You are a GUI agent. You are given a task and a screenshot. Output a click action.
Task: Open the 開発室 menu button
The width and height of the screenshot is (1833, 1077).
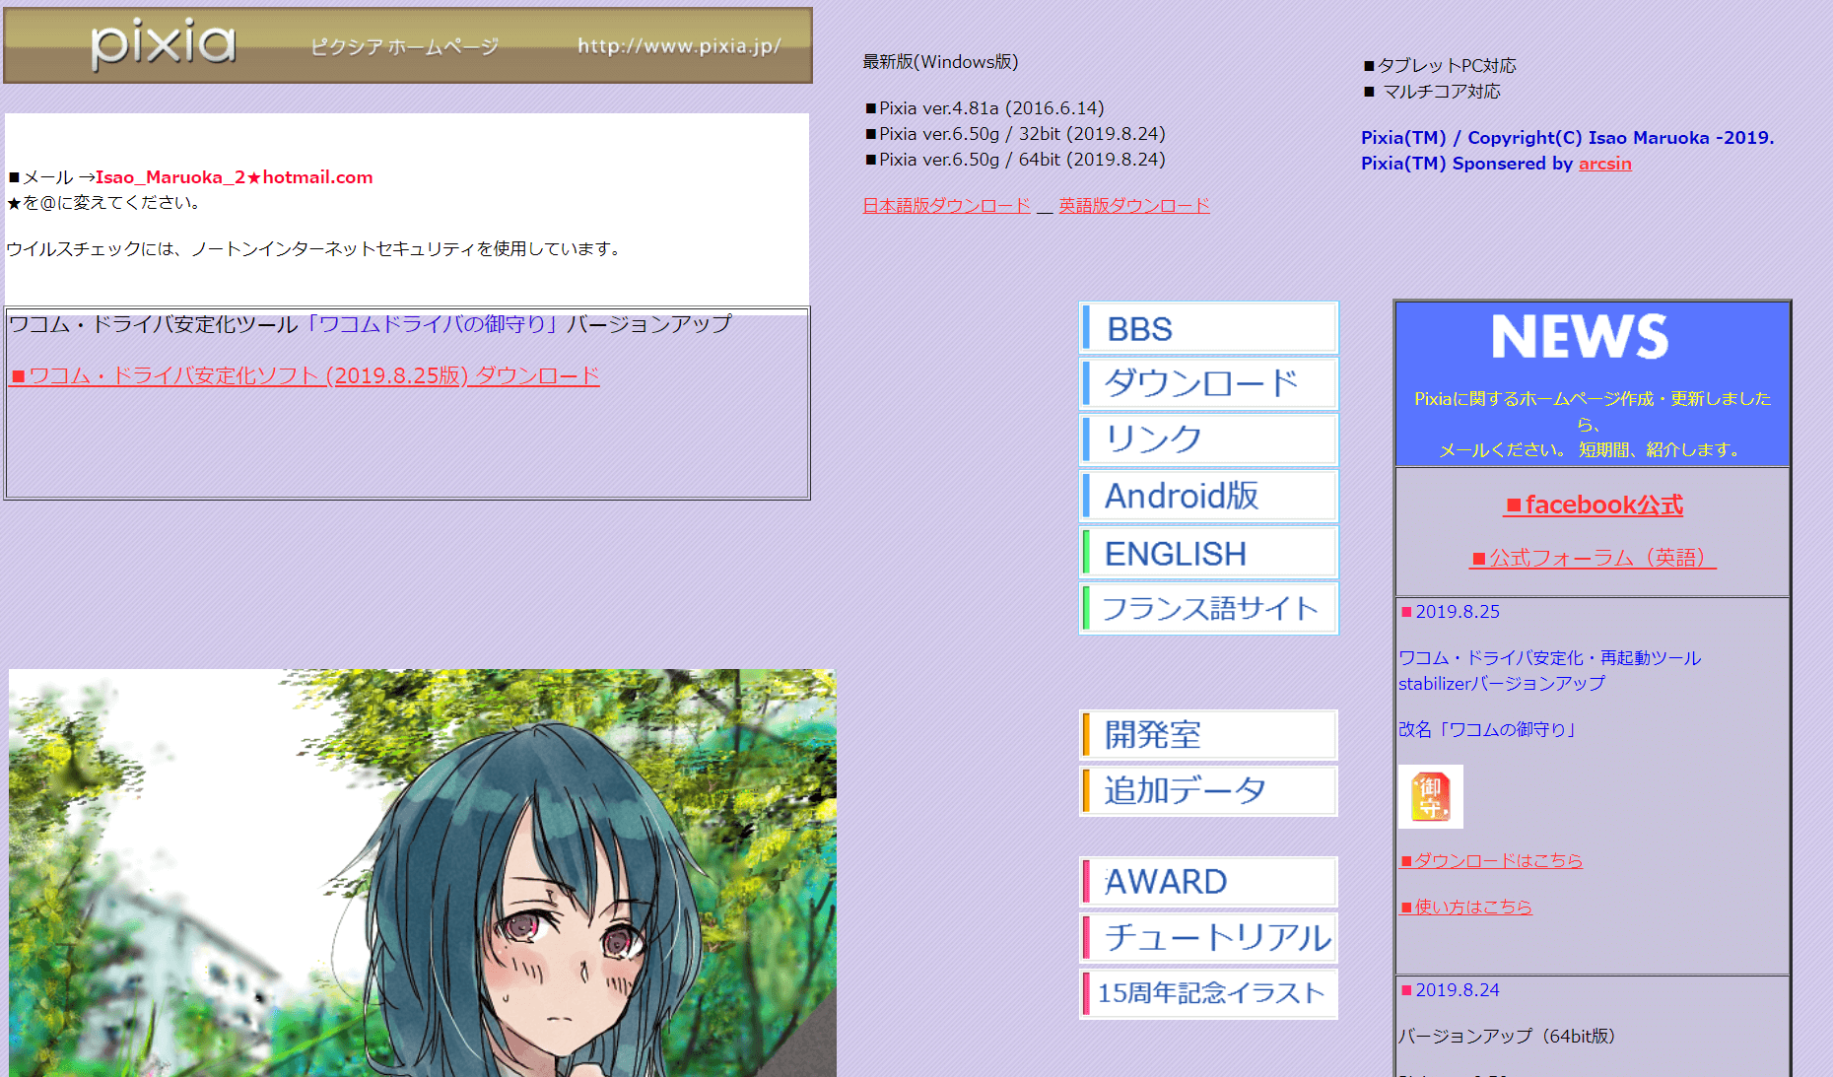click(1209, 735)
